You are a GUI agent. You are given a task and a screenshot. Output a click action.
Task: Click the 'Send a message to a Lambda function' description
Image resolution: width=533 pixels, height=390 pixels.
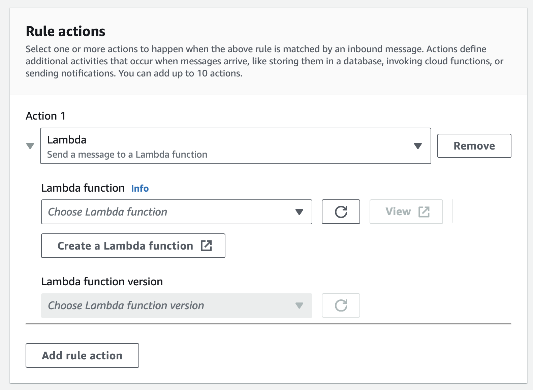(127, 155)
